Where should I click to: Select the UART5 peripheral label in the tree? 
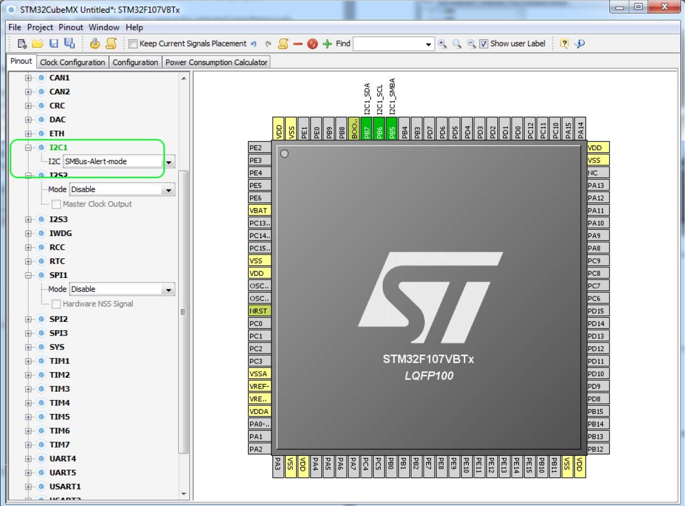coord(63,473)
